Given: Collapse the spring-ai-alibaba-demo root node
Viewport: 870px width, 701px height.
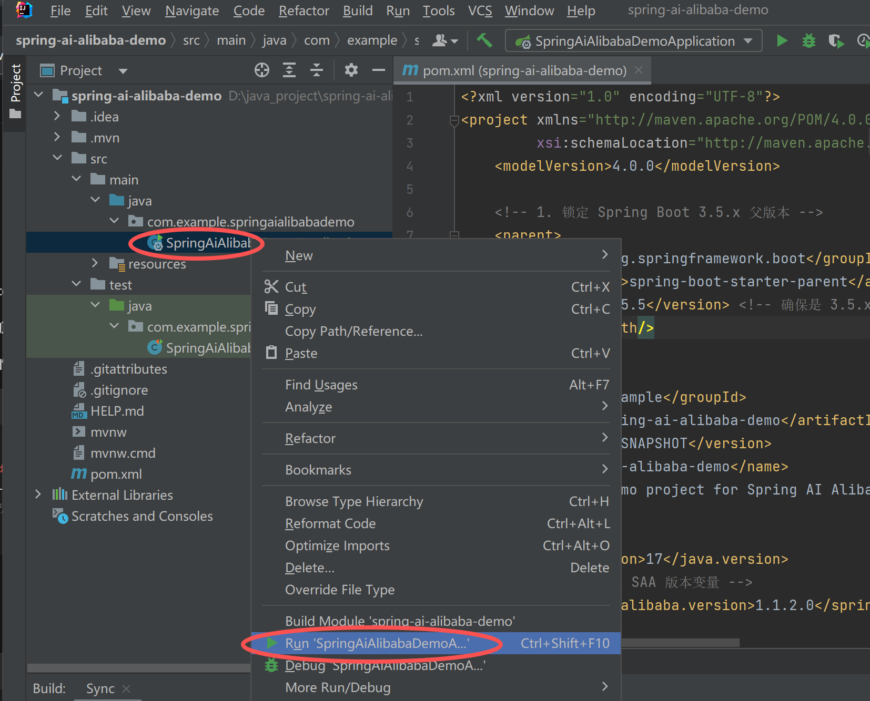Looking at the screenshot, I should (x=38, y=95).
